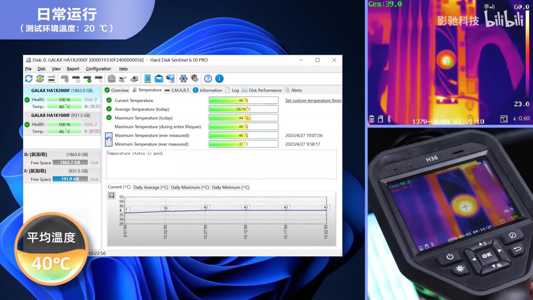Switch to the Log tab

click(232, 90)
